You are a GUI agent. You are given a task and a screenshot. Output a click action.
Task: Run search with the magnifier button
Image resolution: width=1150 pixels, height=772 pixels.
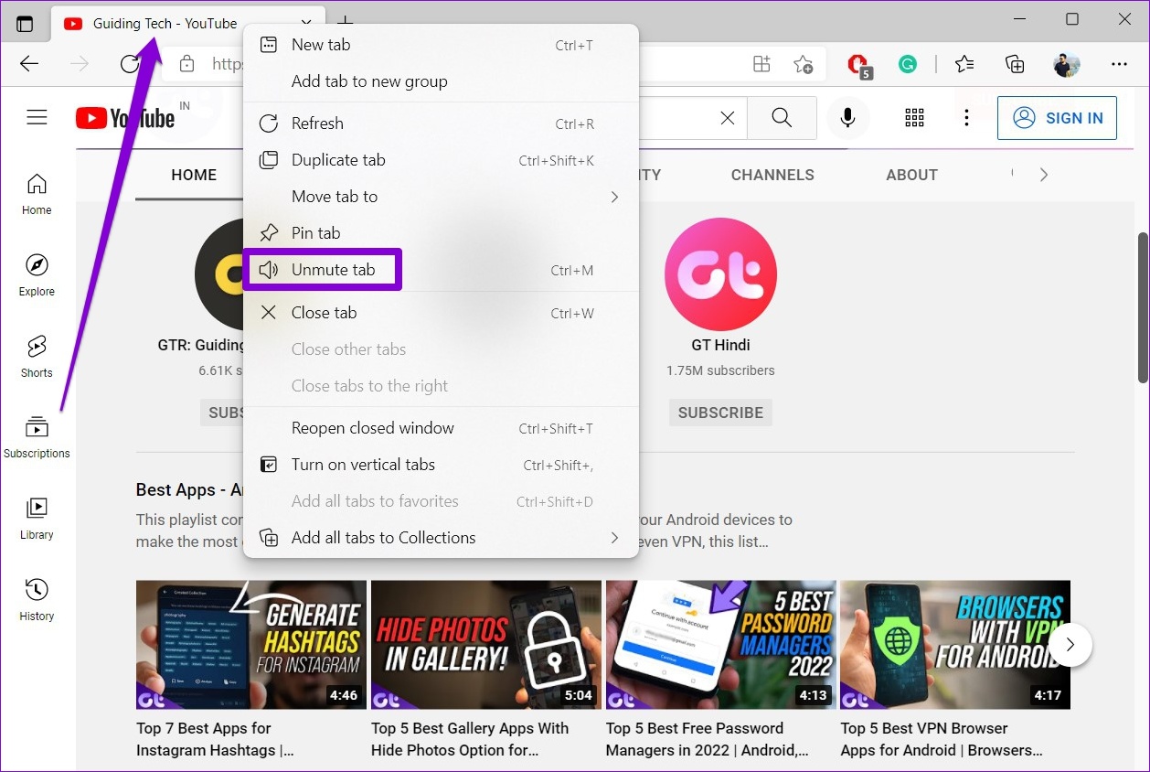(x=782, y=118)
